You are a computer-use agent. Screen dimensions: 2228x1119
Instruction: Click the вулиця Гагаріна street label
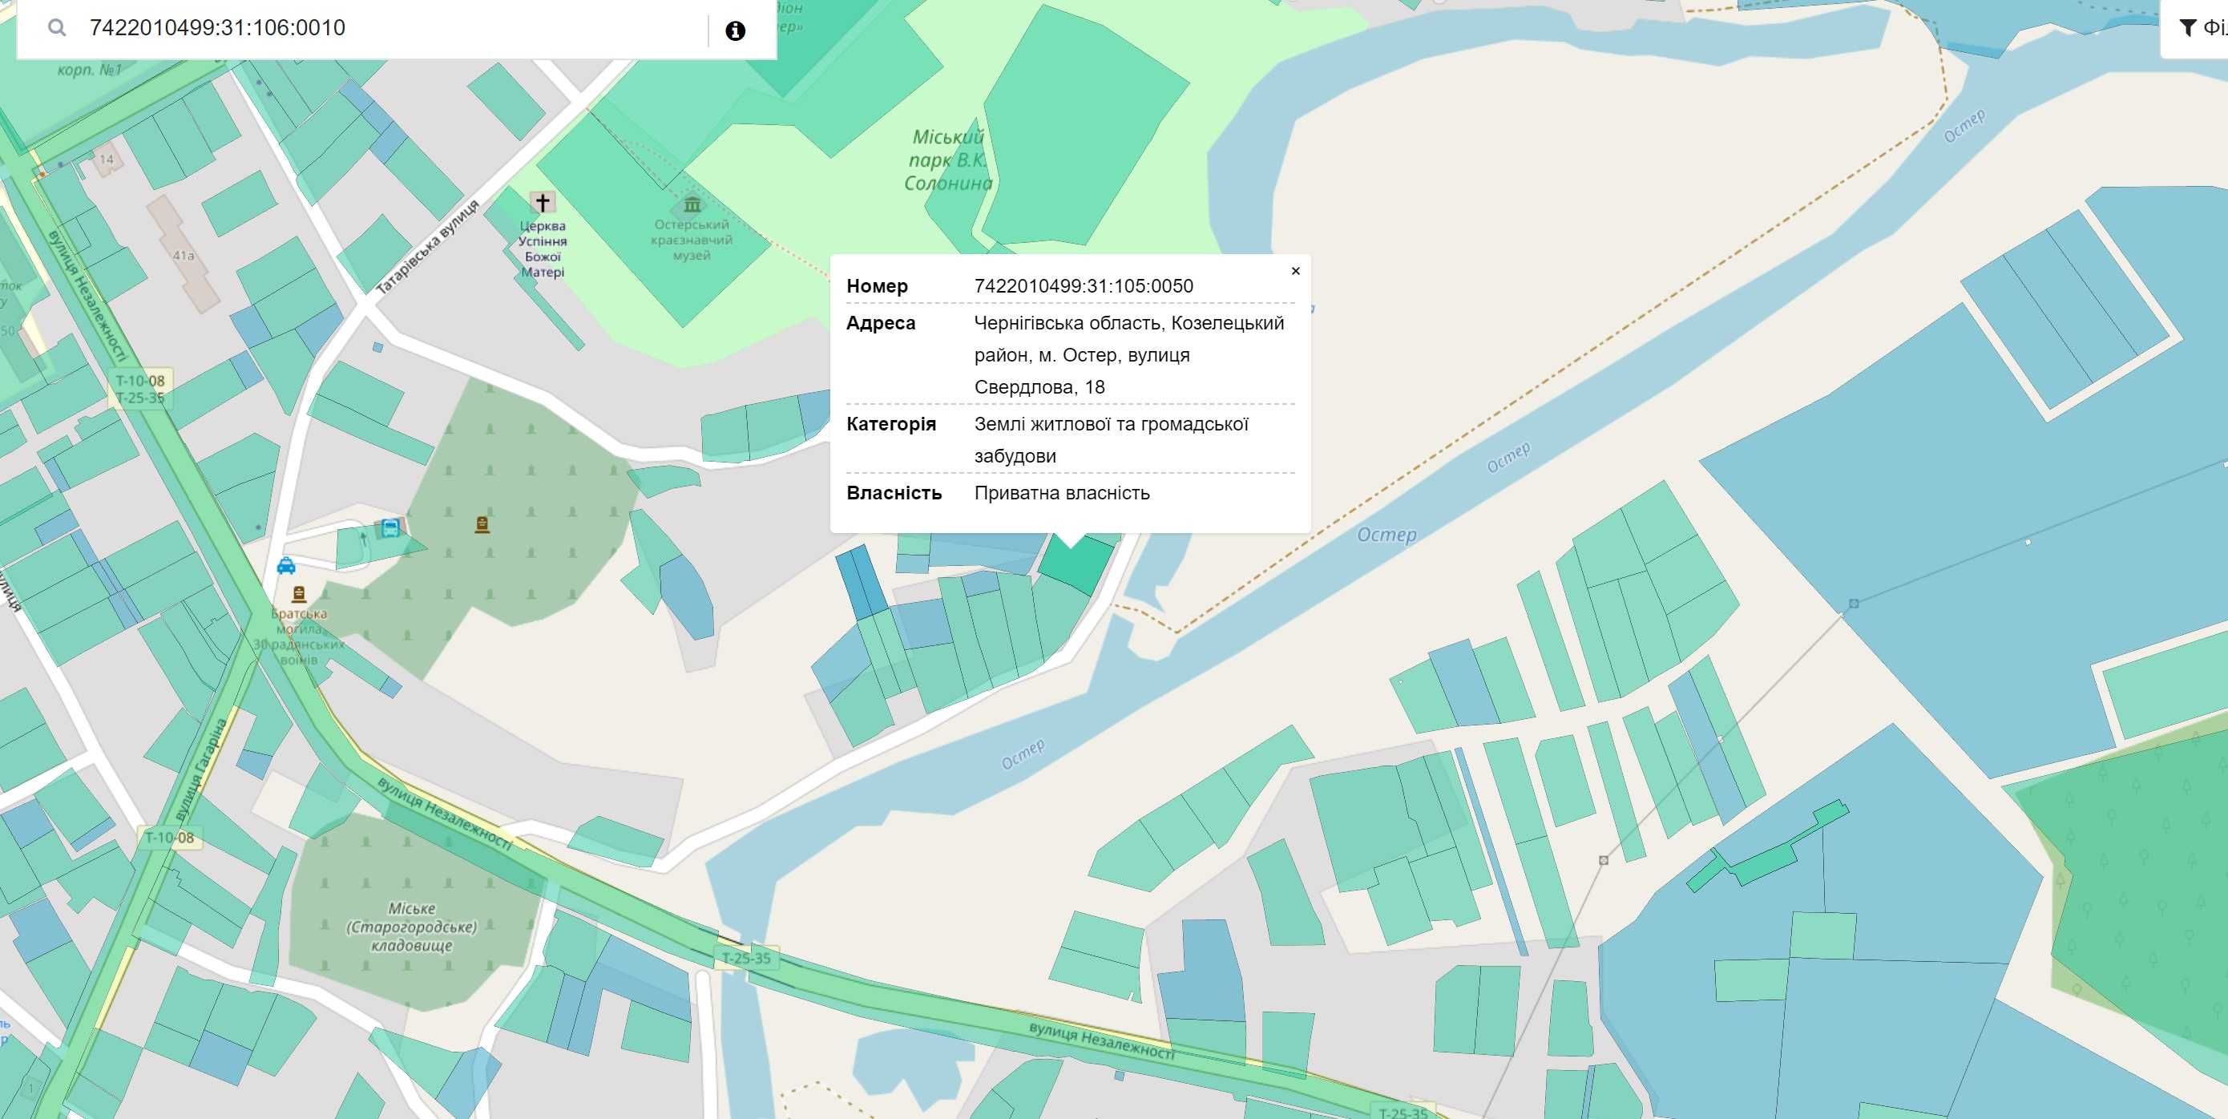point(200,769)
